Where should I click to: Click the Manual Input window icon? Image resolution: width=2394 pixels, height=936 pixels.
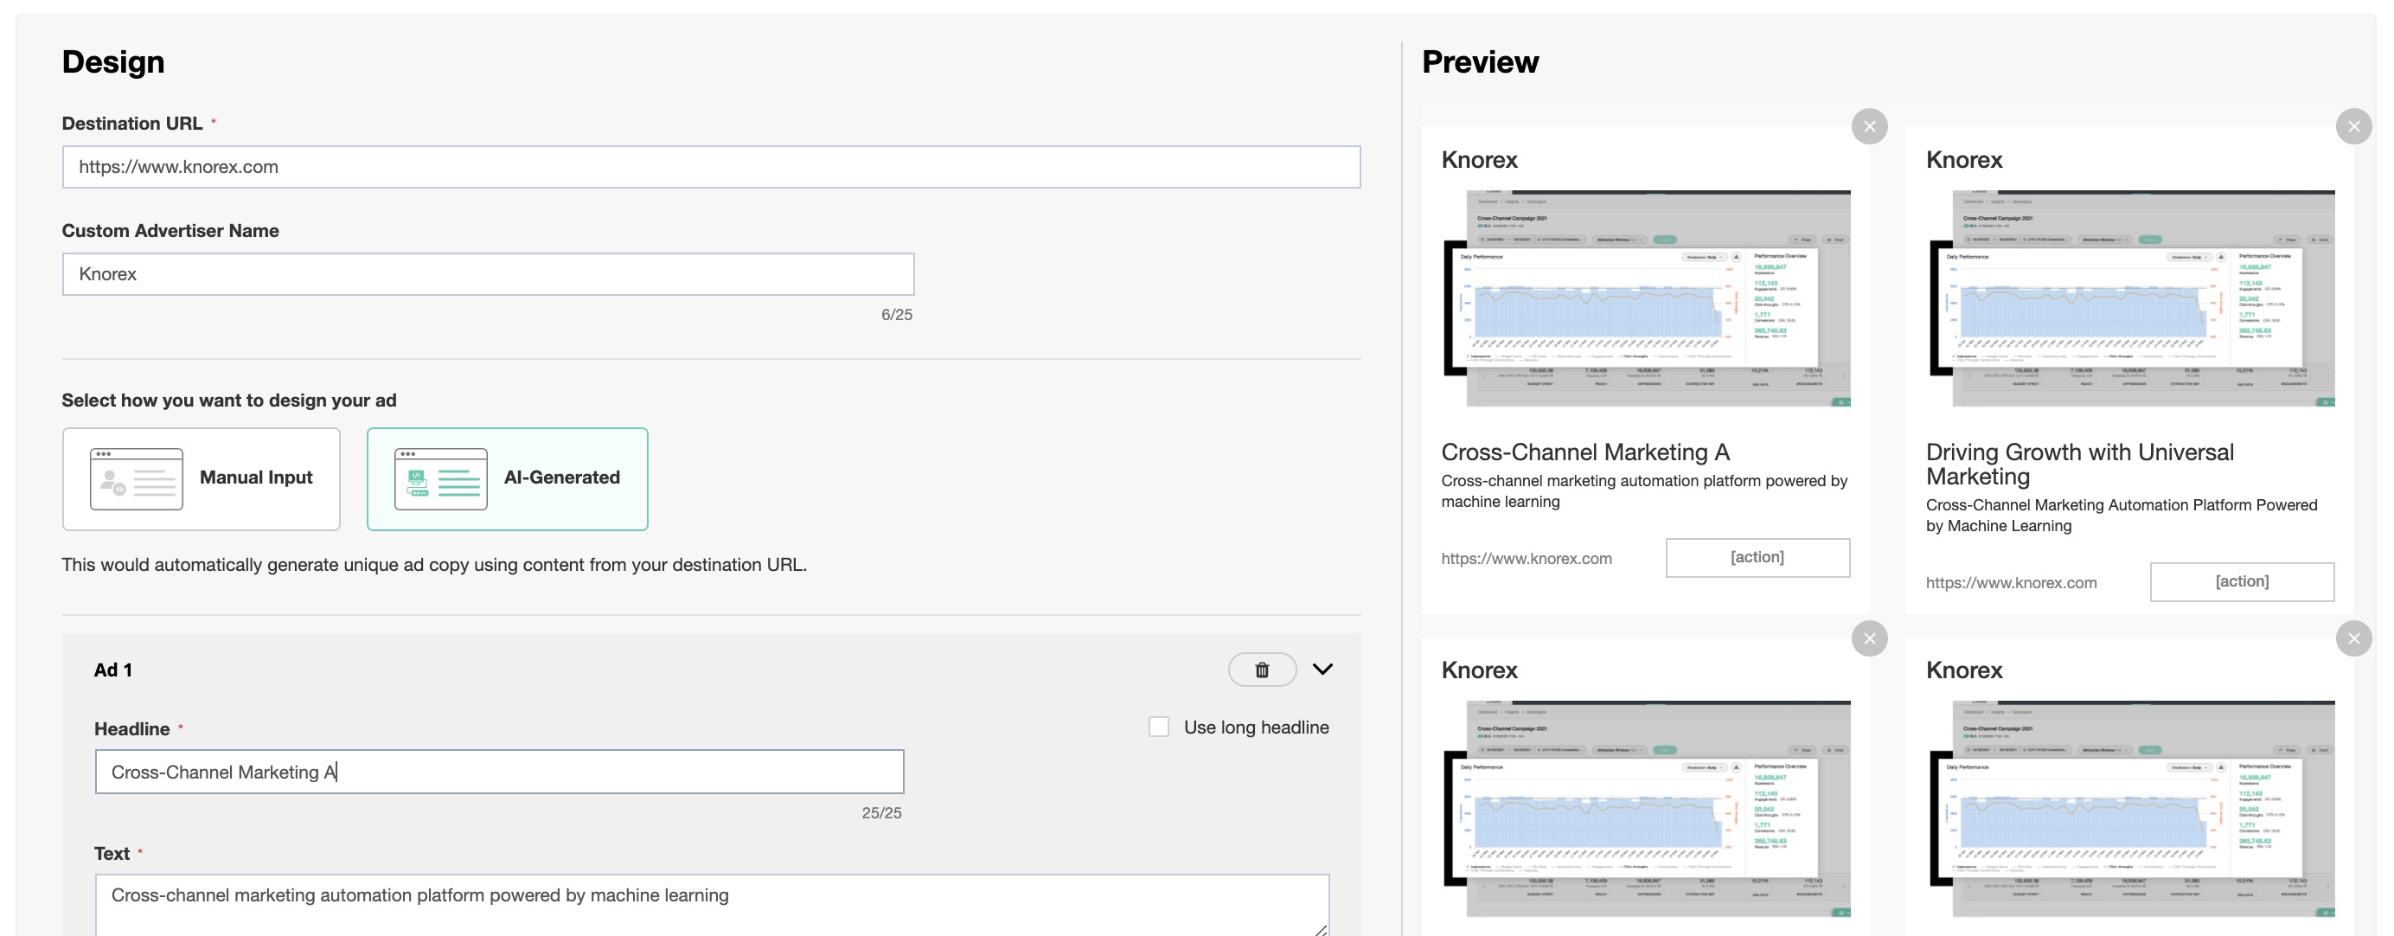[137, 478]
